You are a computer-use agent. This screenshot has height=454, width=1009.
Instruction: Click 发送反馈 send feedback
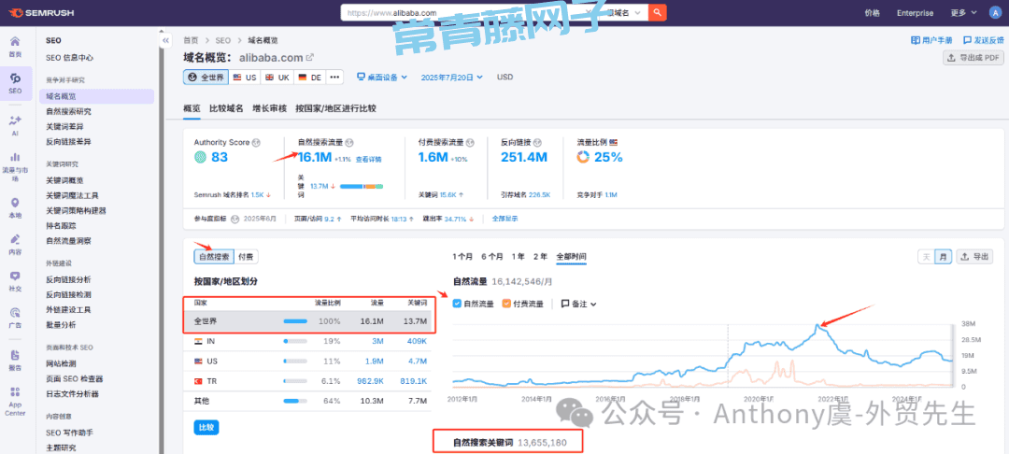(983, 40)
